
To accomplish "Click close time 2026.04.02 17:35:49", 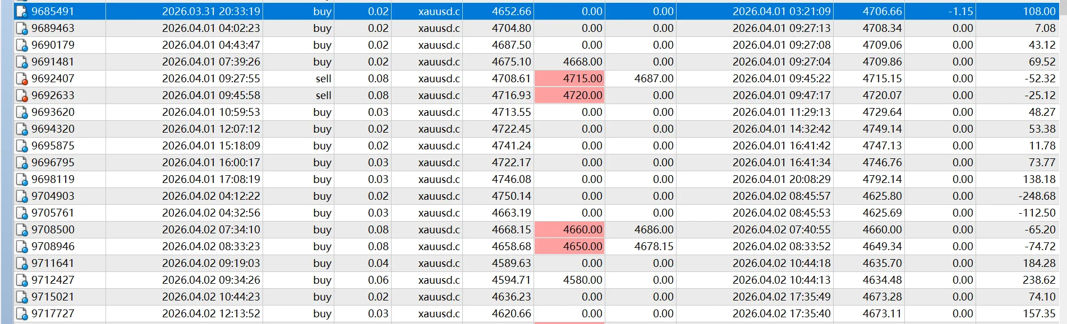I will [781, 297].
